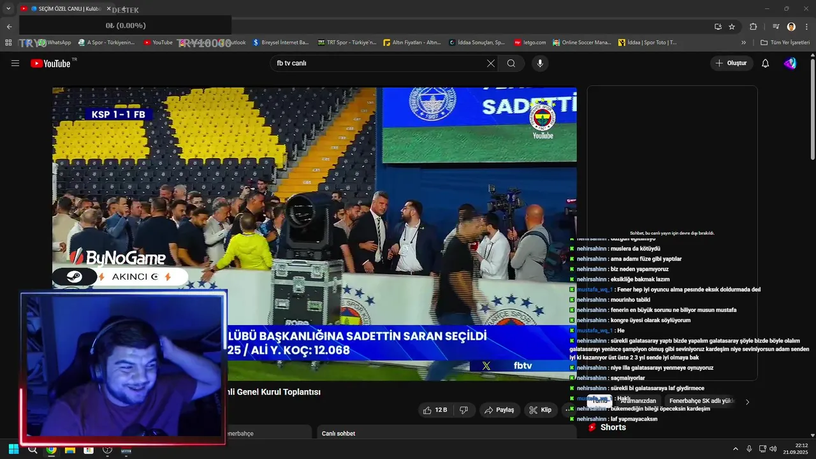This screenshot has height=459, width=816.
Task: Click the tray microphone icon
Action: [749, 449]
